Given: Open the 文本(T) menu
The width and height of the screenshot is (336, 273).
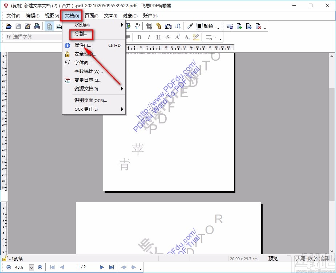Looking at the screenshot, I should [x=110, y=16].
